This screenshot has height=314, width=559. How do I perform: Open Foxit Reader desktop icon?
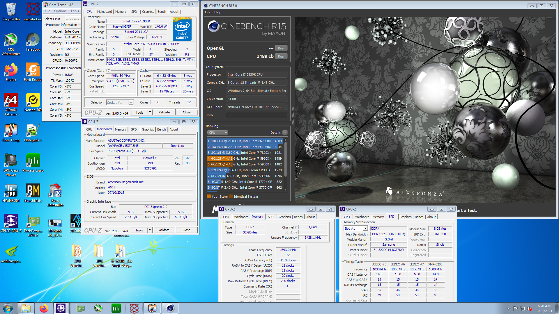pyautogui.click(x=33, y=72)
